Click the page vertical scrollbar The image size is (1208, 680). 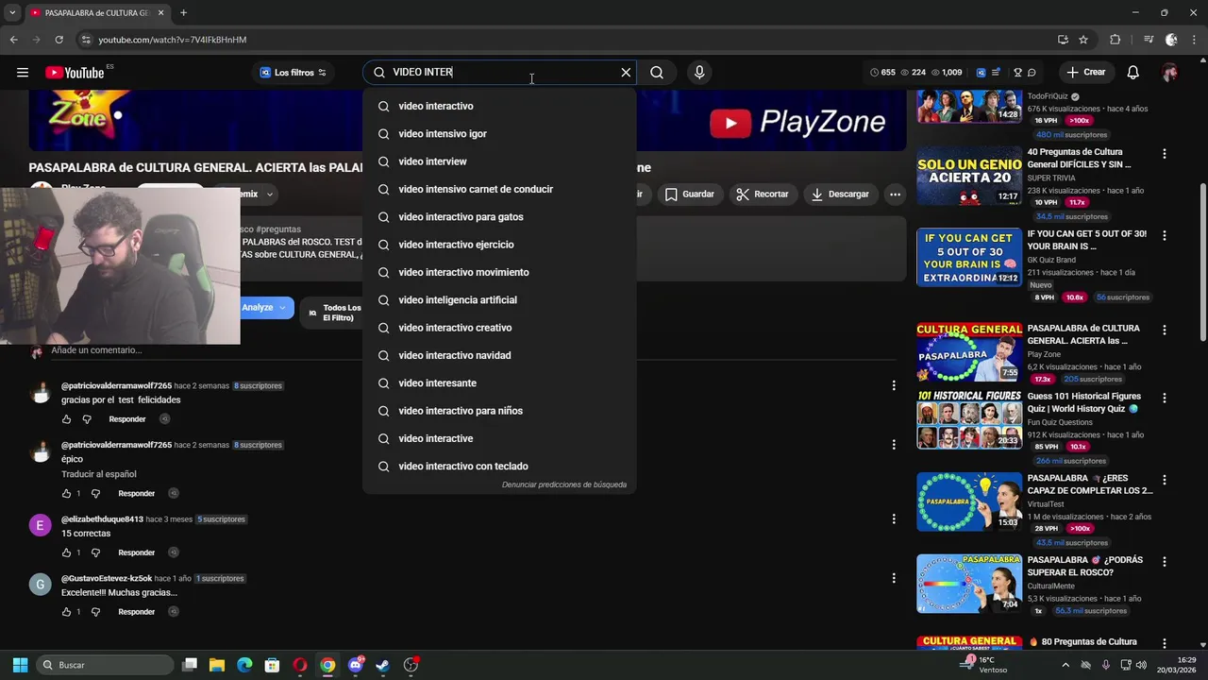[1202, 262]
